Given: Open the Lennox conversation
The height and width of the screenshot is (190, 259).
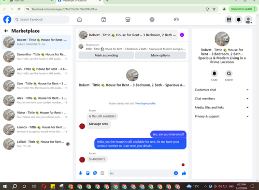Looking at the screenshot, I should (x=36, y=129).
